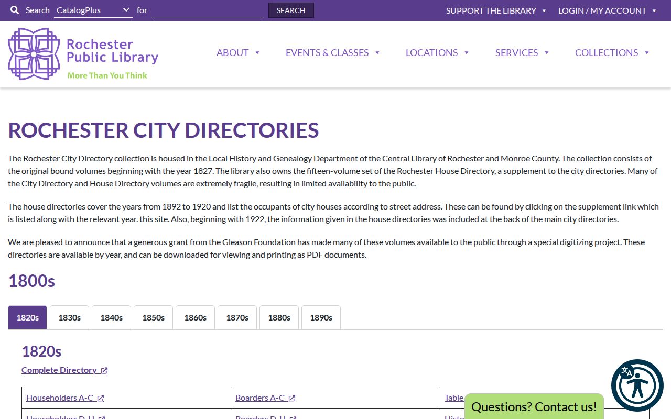
Task: Show the 1880s directories tab
Action: tap(279, 317)
